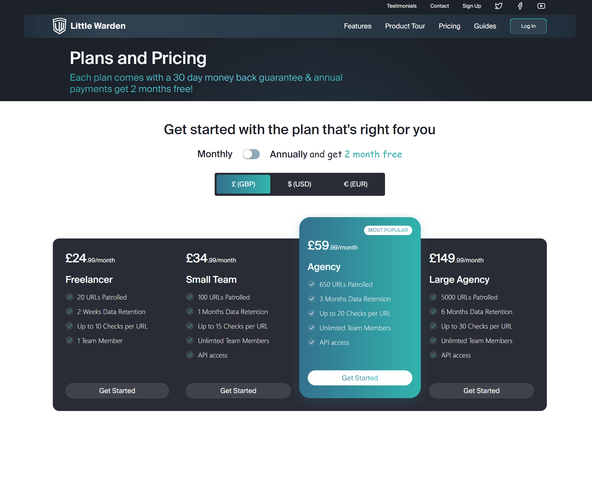
Task: Click the YouTube icon in header
Action: click(x=541, y=6)
